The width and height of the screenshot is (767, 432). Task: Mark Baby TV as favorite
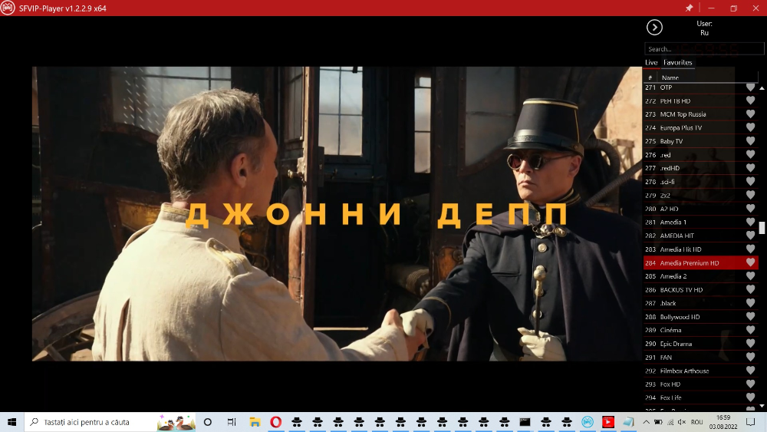click(x=750, y=141)
